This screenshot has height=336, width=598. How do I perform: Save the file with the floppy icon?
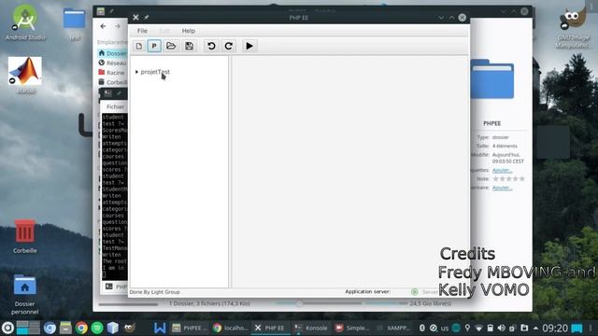(x=189, y=46)
